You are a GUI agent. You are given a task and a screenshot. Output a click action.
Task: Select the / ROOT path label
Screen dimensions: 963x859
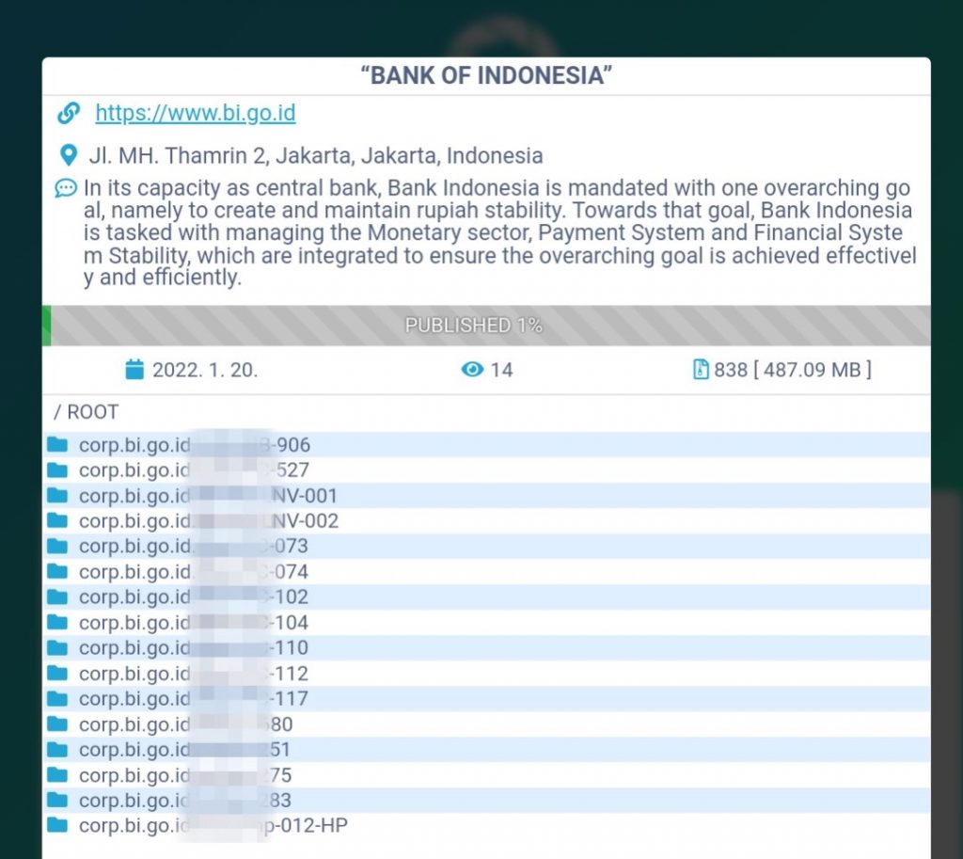click(x=86, y=412)
